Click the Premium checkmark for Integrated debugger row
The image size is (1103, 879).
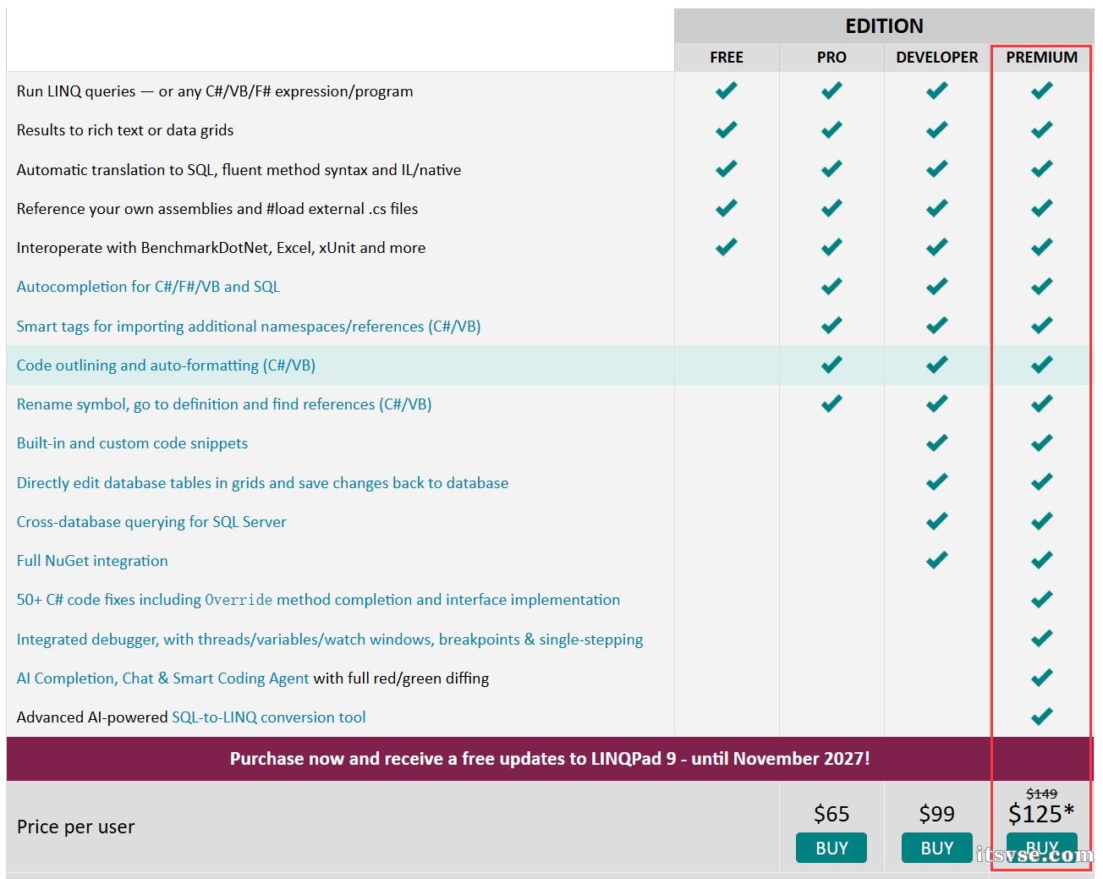1041,639
